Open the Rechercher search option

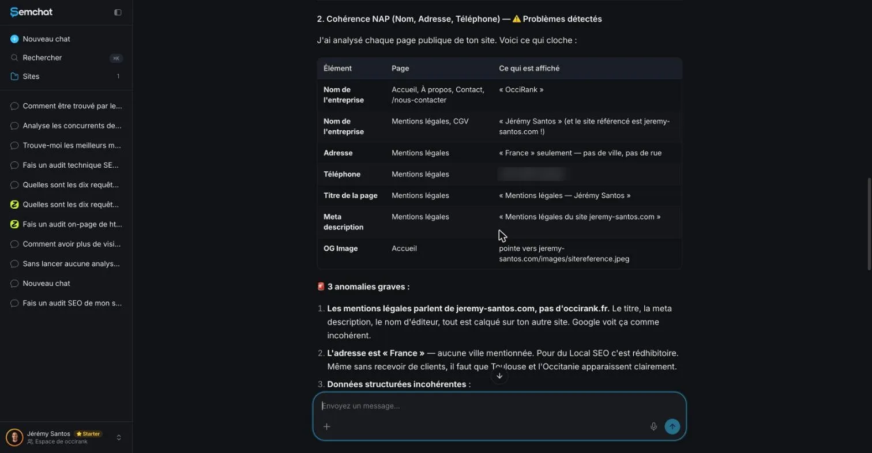[66, 58]
